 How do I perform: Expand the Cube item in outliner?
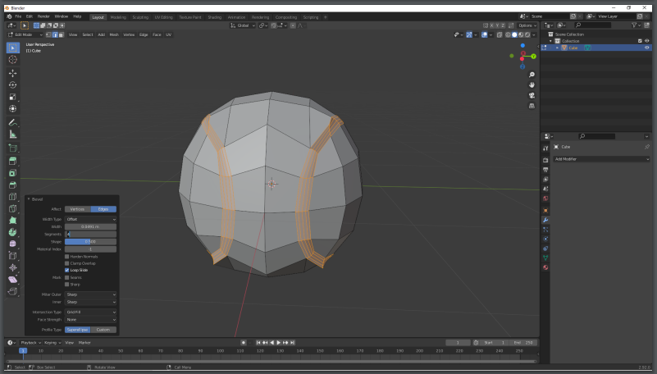tap(557, 48)
